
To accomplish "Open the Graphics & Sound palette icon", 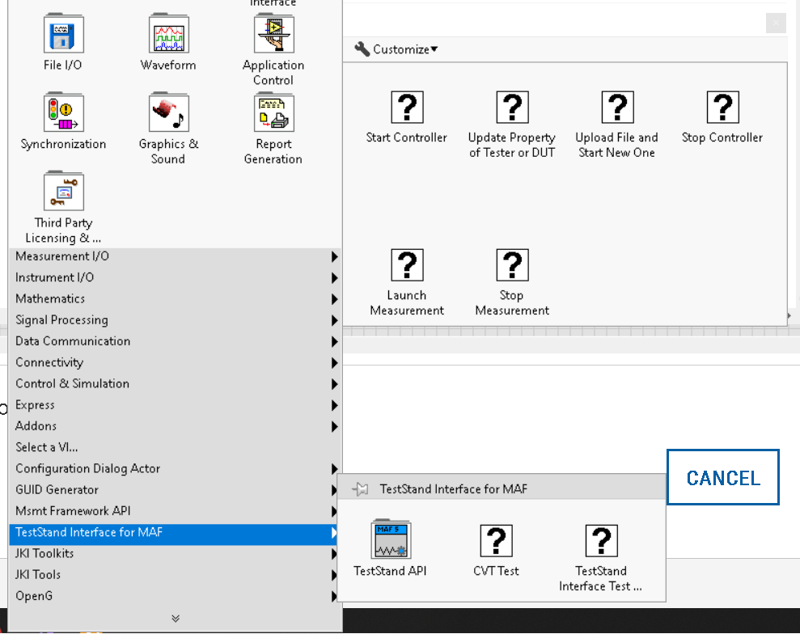I will tap(169, 113).
